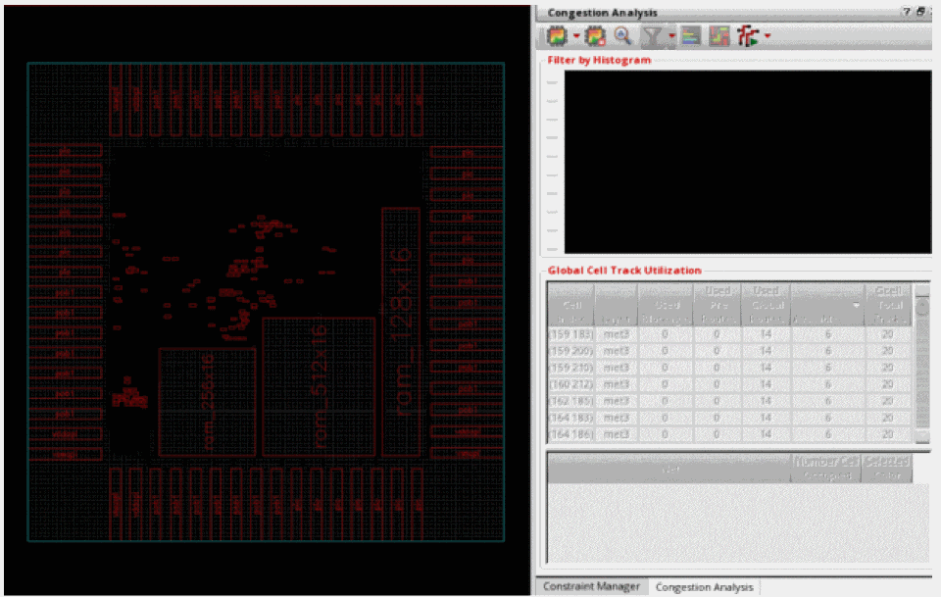The image size is (941, 597).
Task: Expand the funnel filter dropdown arrow
Action: pyautogui.click(x=671, y=37)
